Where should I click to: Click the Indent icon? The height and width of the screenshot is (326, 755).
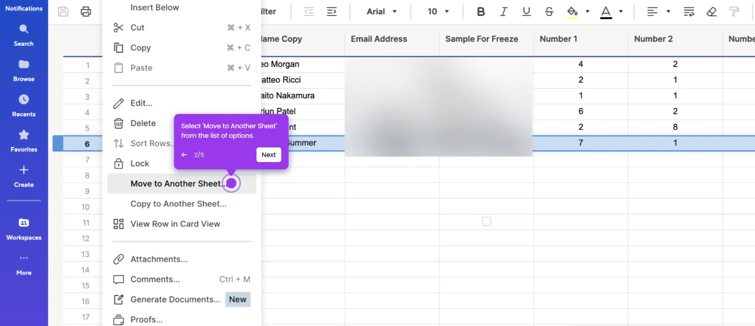click(332, 11)
